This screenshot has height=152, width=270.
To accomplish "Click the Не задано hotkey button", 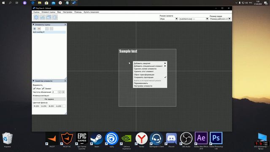I will click(x=49, y=99).
